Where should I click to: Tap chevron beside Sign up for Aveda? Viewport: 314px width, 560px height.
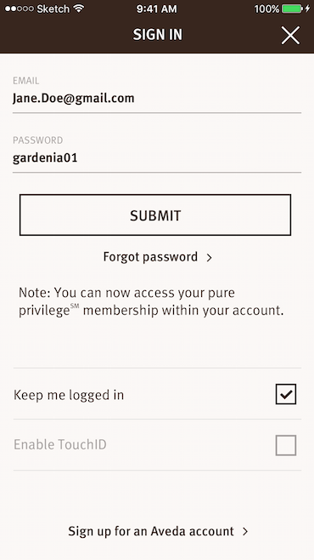[x=245, y=531]
